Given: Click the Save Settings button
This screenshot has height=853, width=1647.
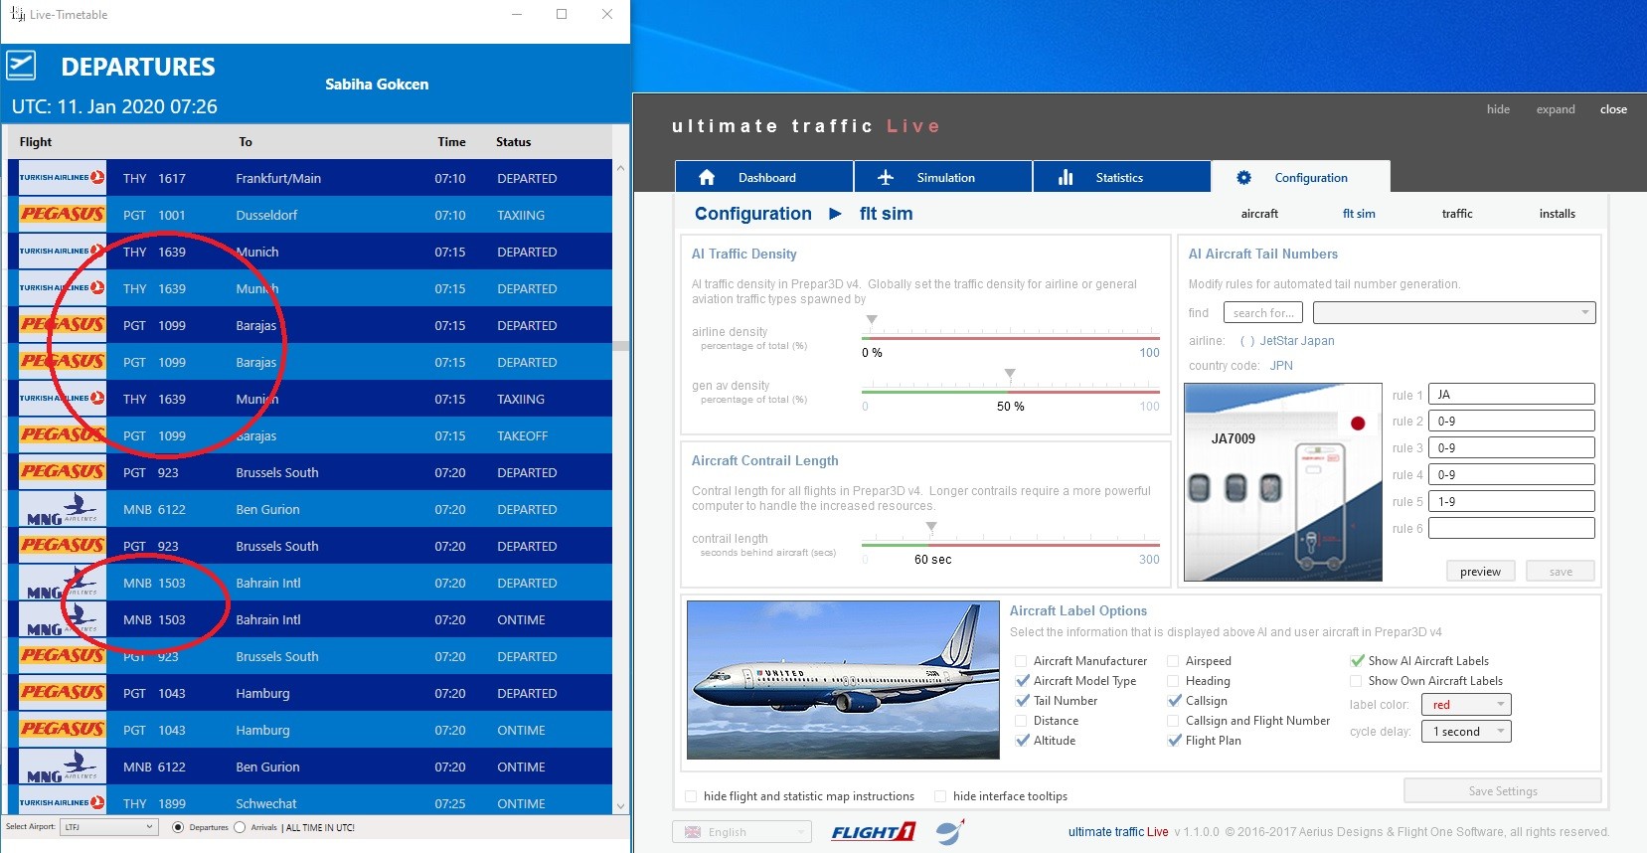Looking at the screenshot, I should 1503,791.
